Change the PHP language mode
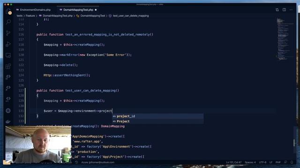The height and width of the screenshot is (168, 300). click(278, 162)
